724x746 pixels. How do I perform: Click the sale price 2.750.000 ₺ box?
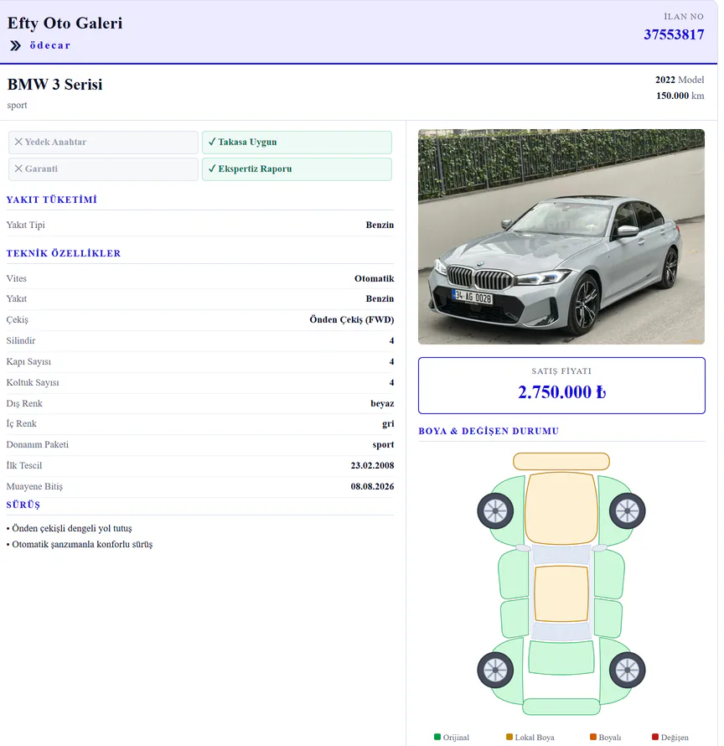[561, 386]
